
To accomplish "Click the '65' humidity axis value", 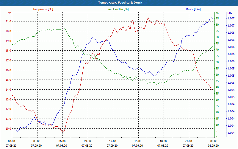I will pyautogui.click(x=217, y=56).
